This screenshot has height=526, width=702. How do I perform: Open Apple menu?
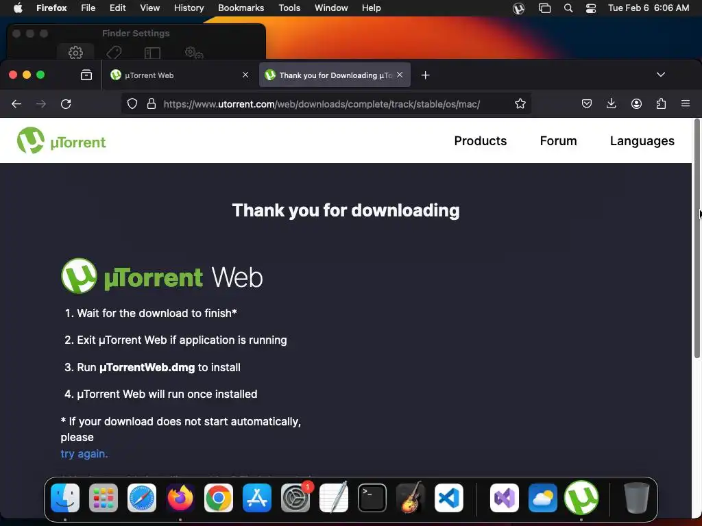[x=18, y=8]
